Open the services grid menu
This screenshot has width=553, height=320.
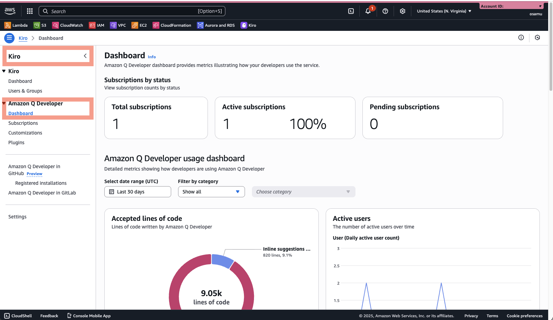click(x=30, y=11)
